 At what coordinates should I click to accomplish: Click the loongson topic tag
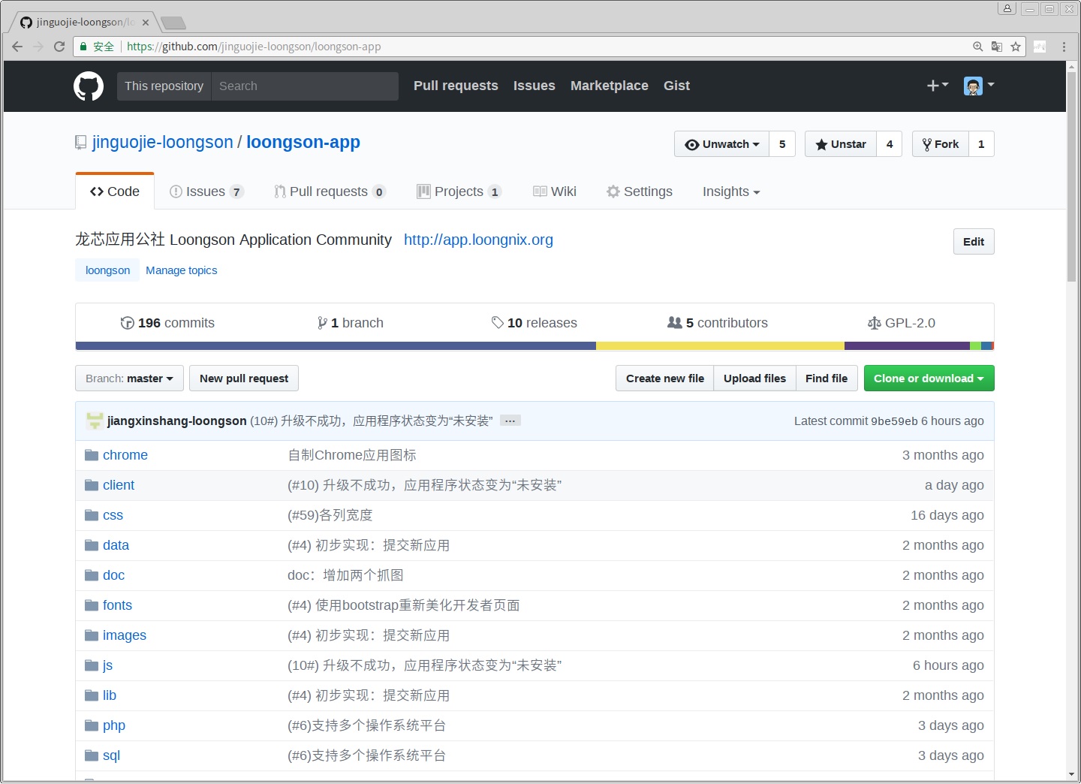(x=107, y=270)
